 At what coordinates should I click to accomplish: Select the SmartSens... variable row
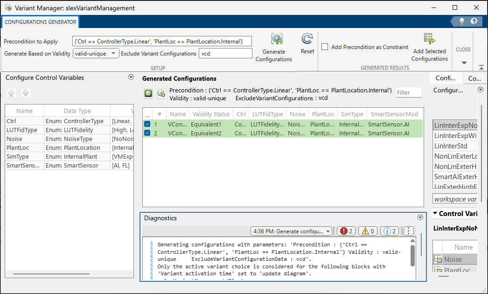70,165
